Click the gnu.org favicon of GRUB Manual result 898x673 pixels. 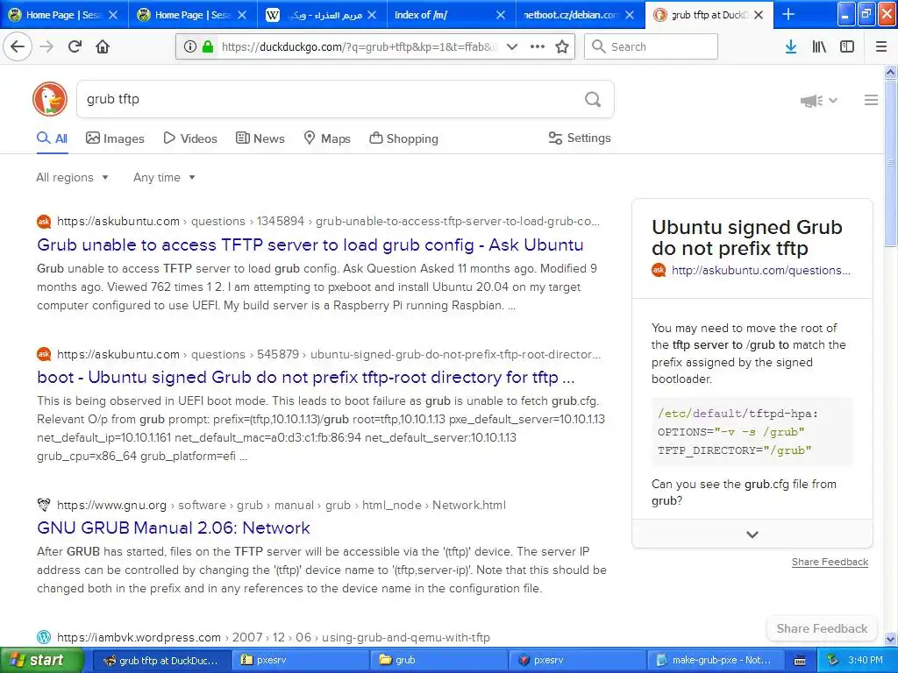click(44, 505)
